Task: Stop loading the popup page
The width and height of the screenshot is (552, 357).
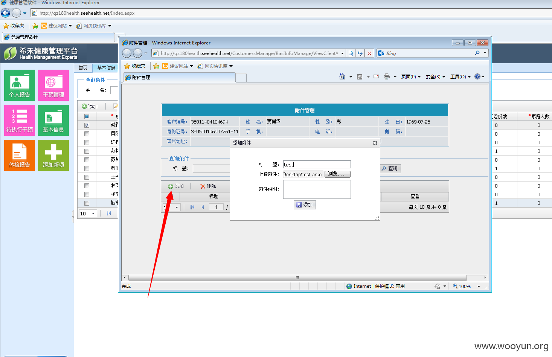Action: (x=369, y=53)
